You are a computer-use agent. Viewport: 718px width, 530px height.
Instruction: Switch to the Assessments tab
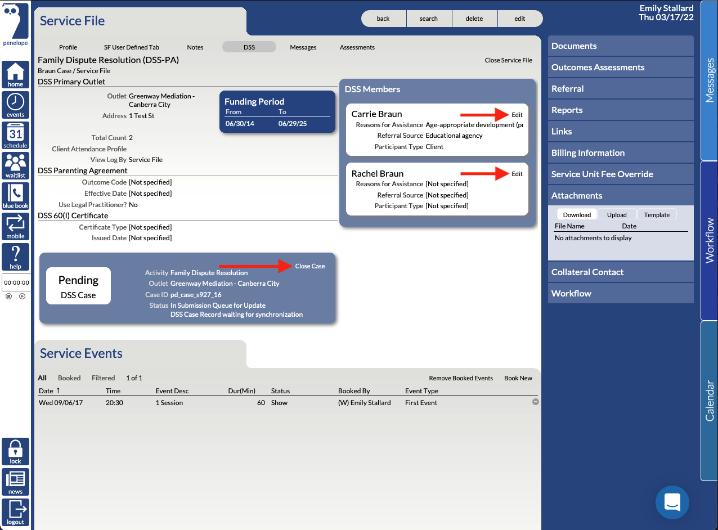(357, 47)
